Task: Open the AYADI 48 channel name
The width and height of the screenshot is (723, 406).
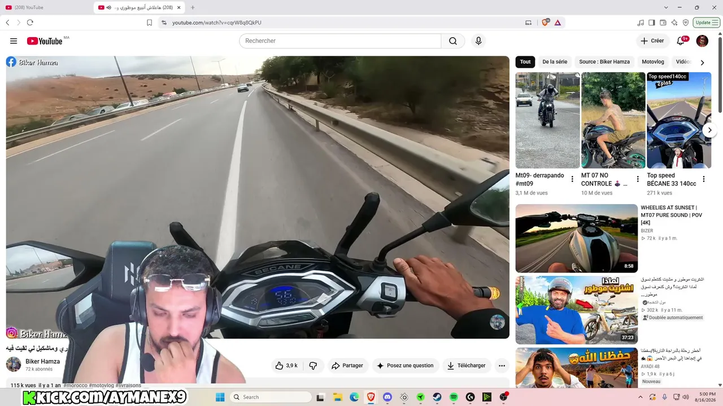Action: coord(651,367)
